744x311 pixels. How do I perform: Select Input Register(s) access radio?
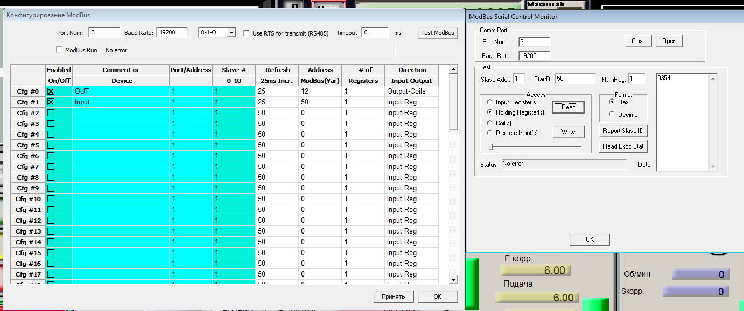489,102
